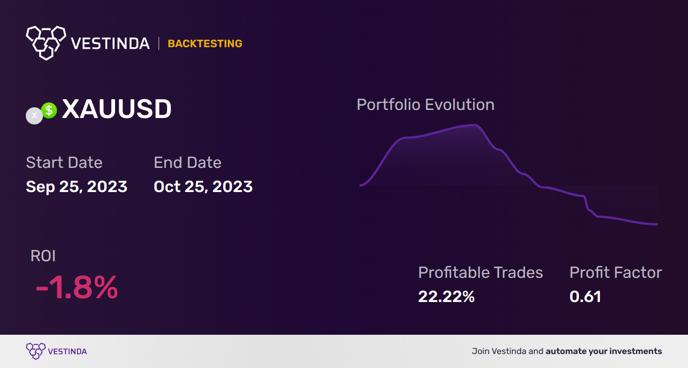The width and height of the screenshot is (688, 368).
Task: Click the 0.61 profit factor value
Action: [585, 297]
